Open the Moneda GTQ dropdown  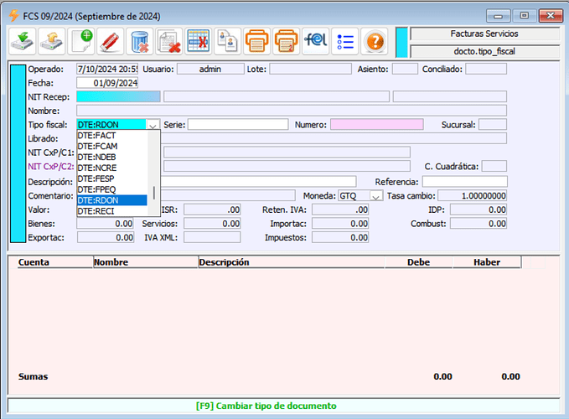point(376,196)
